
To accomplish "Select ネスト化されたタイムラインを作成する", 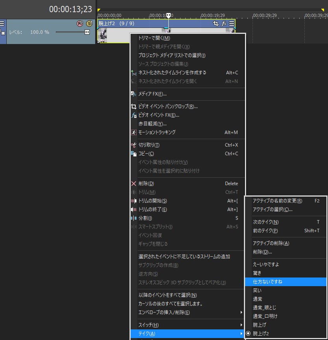I will pos(188,73).
